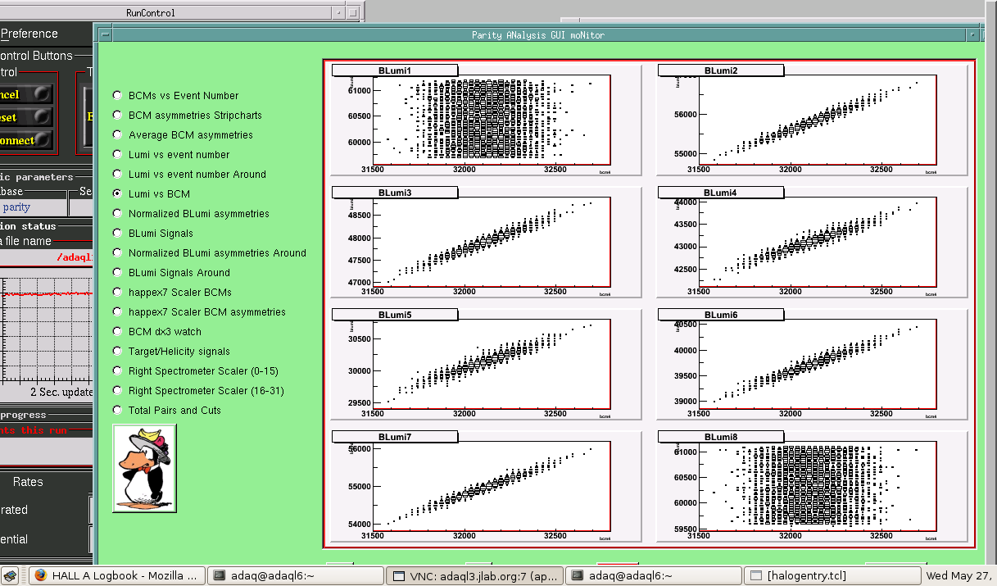Switch to VNC adaql3.jlab.org:7 taskbar item
The height and width of the screenshot is (586, 997).
474,575
